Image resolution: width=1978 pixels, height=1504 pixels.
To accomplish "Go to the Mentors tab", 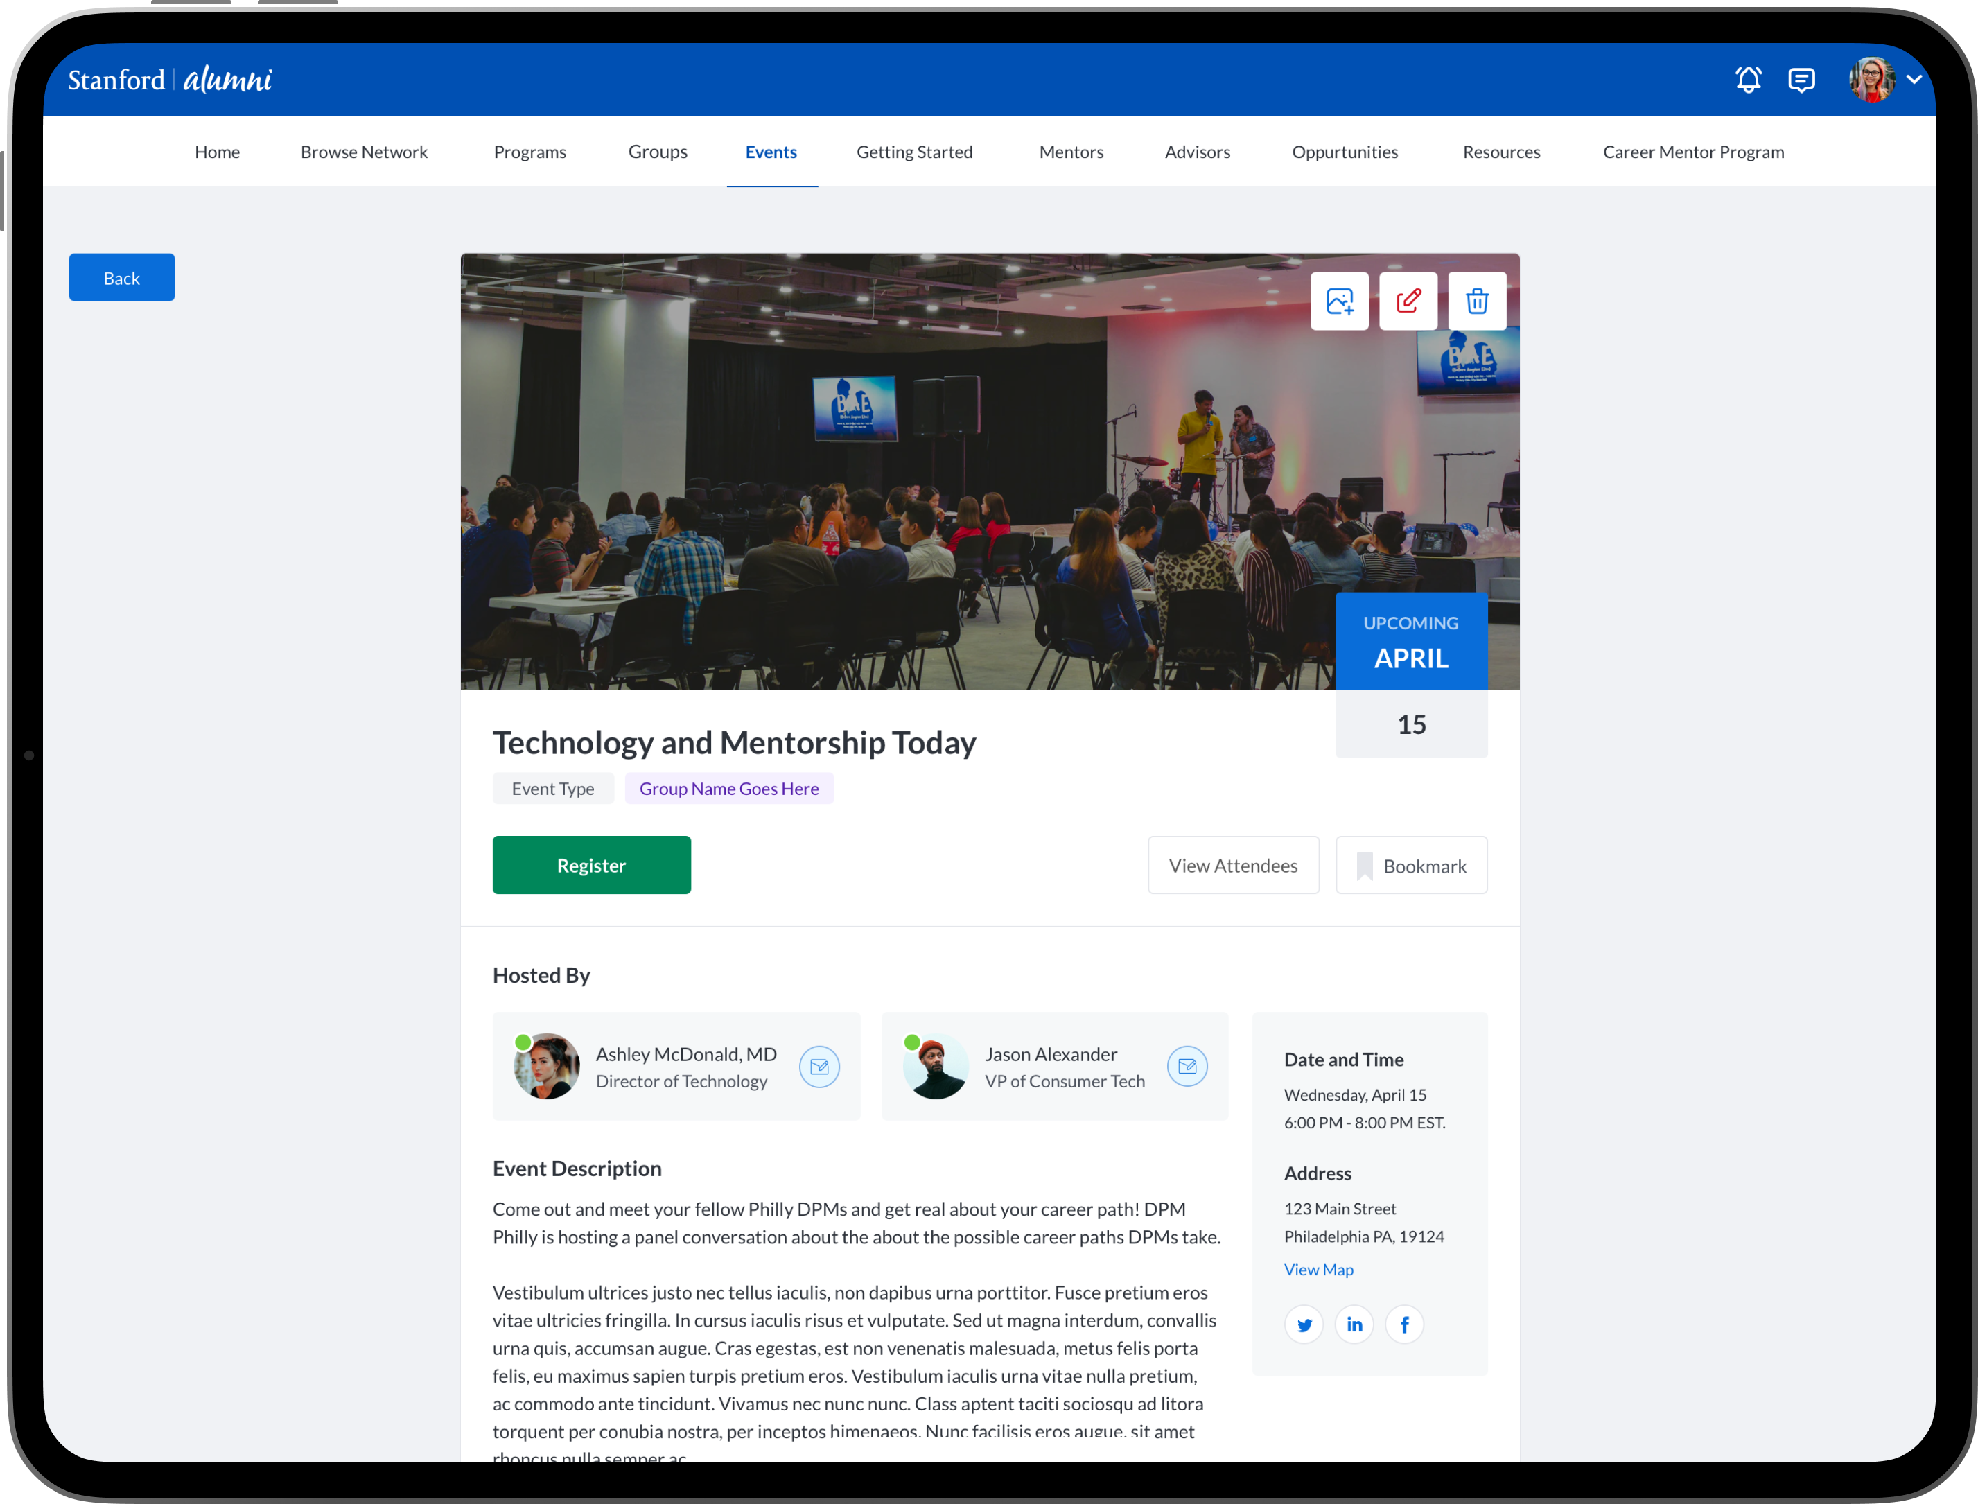I will pyautogui.click(x=1071, y=152).
